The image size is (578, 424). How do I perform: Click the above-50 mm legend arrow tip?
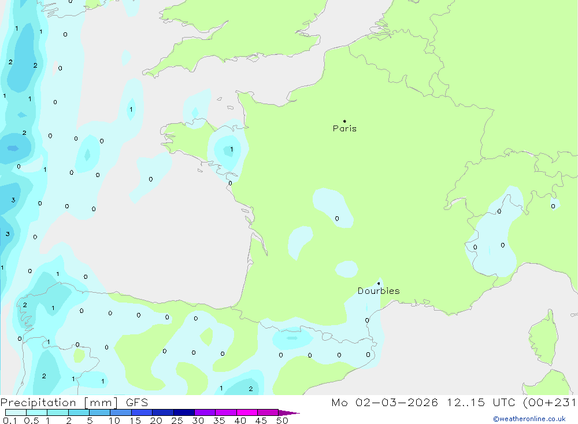tap(290, 413)
